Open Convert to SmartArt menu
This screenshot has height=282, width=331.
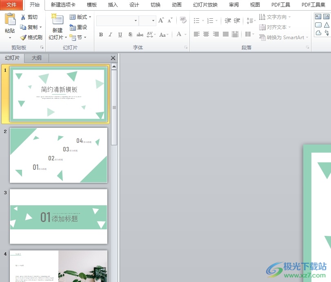(284, 38)
